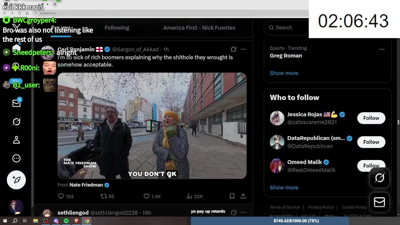Follow Jessica Rojas
This screenshot has height=225, width=400.
pos(371,118)
